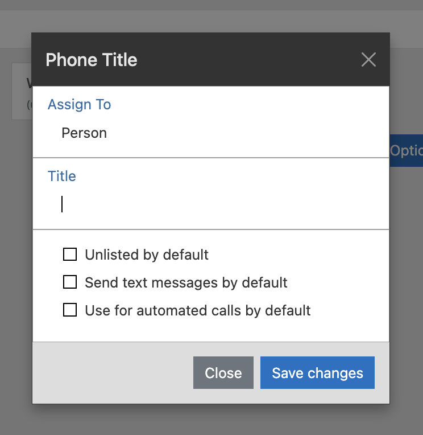Click "Send text messages by default" label
423x435 pixels.
(x=186, y=282)
